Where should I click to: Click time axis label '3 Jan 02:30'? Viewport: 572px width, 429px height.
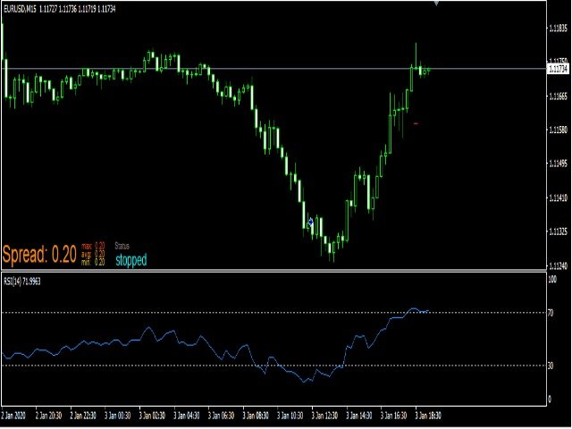point(152,416)
